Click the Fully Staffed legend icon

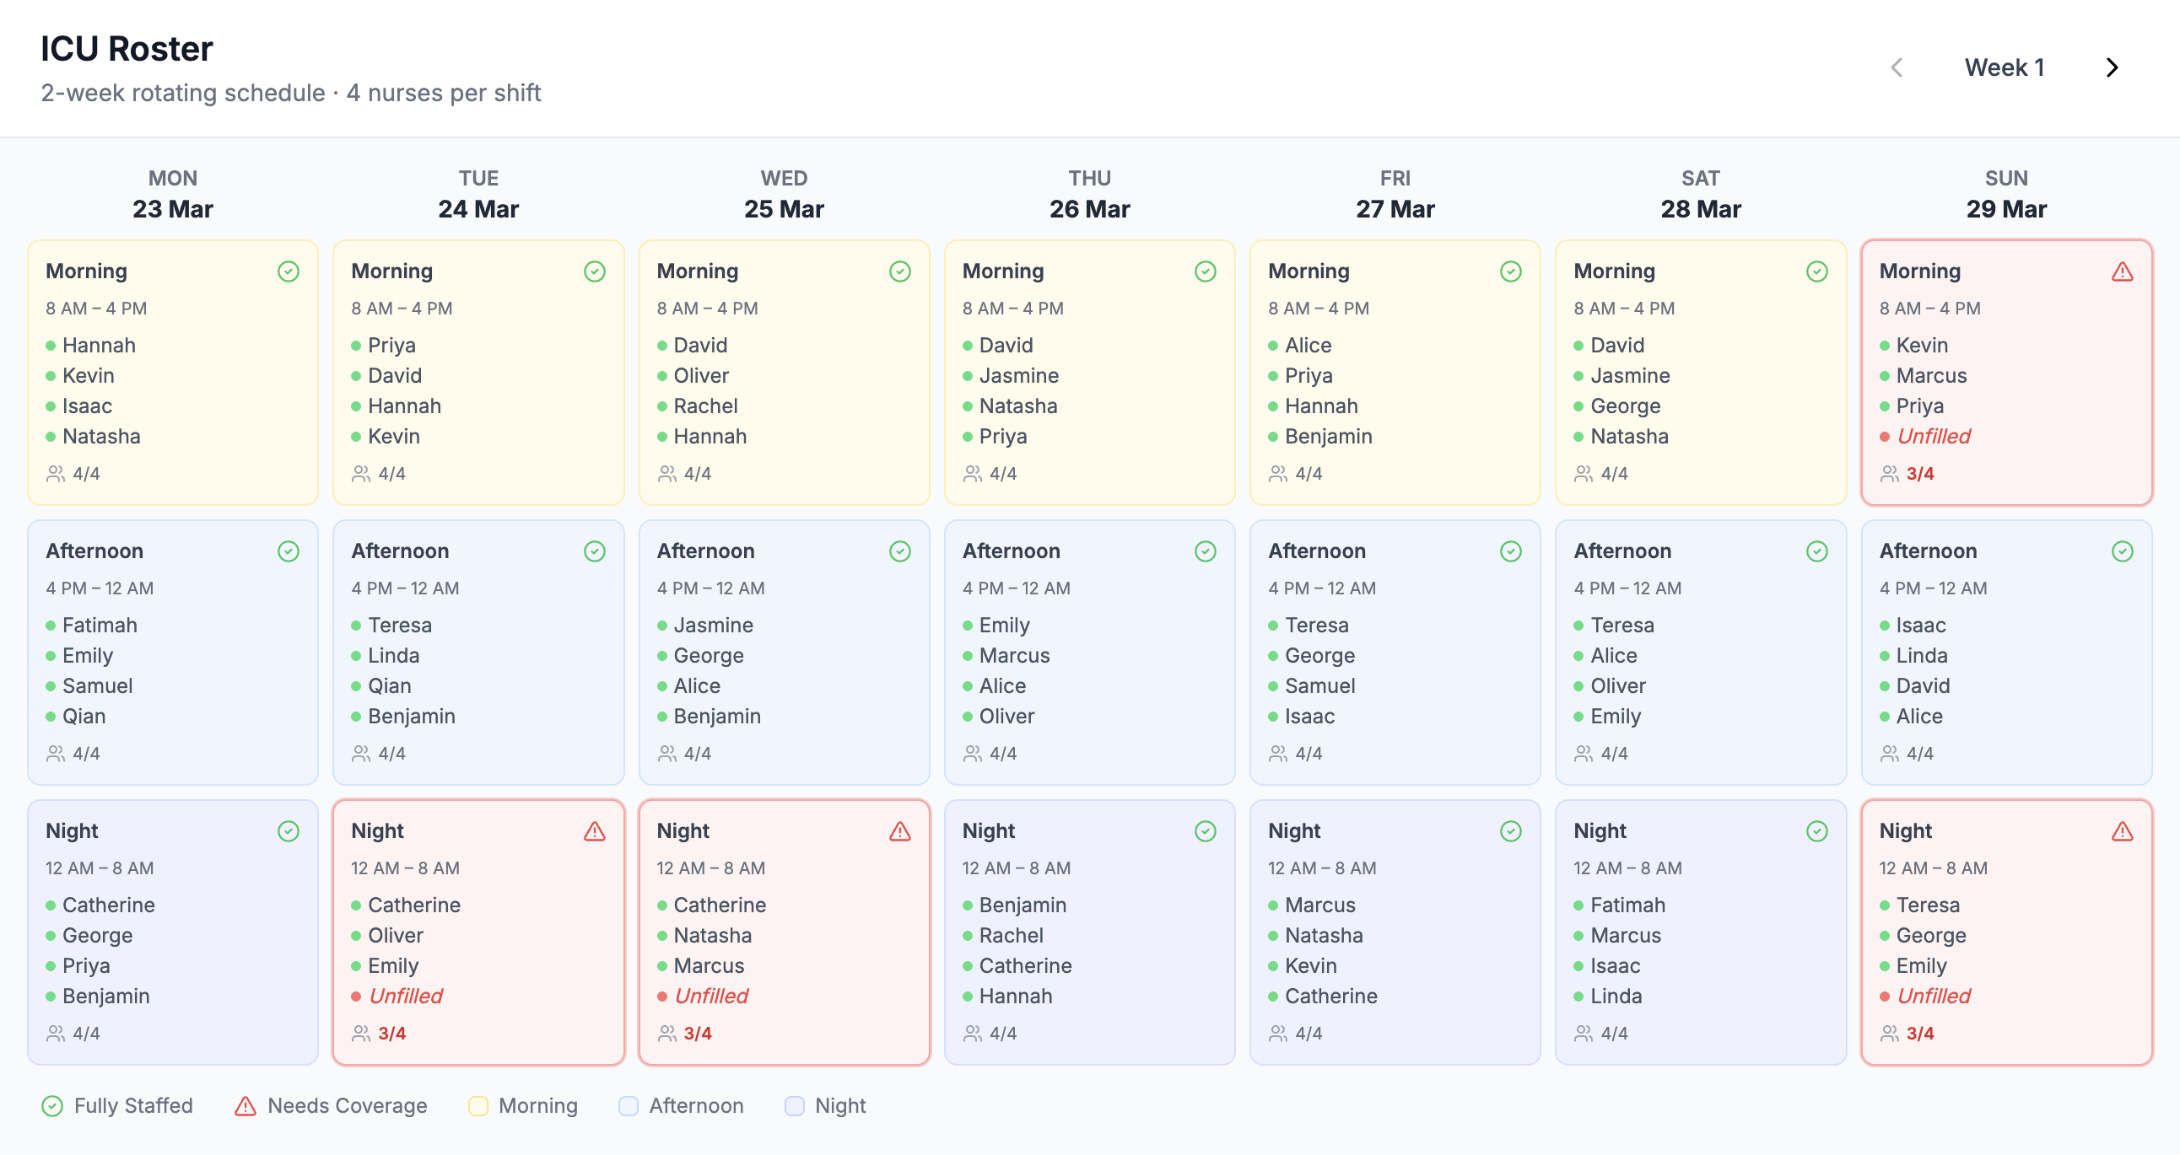tap(51, 1105)
